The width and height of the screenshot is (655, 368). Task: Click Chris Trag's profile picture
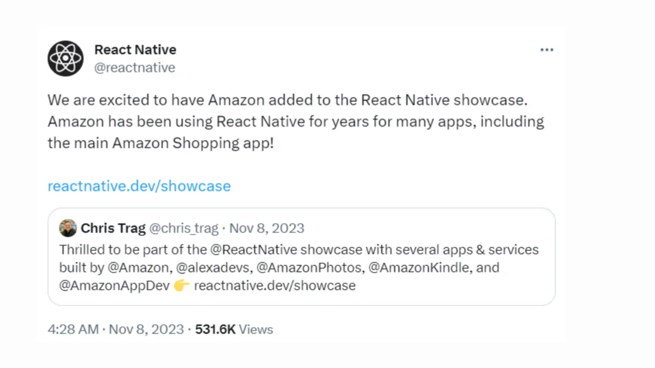tap(68, 227)
